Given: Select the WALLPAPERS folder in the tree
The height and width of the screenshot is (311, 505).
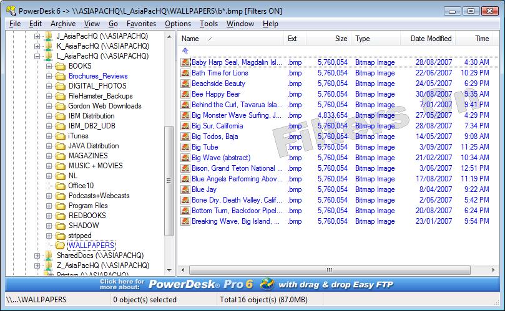Looking at the screenshot, I should click(x=91, y=246).
